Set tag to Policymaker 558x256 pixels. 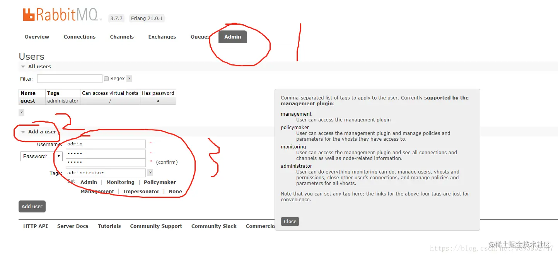(x=160, y=182)
